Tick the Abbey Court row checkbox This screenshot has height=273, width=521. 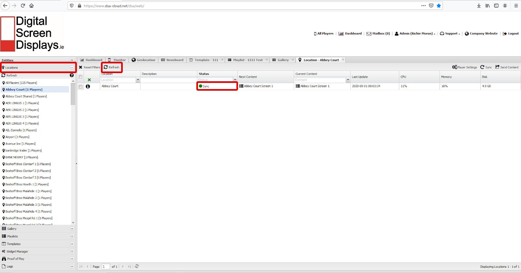click(x=80, y=86)
